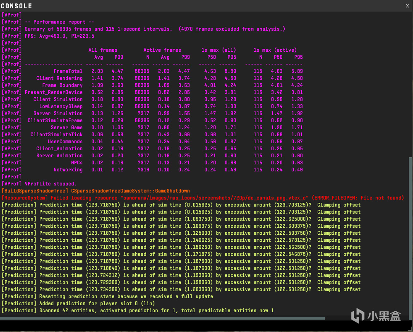Click the Networking row label

(x=68, y=170)
